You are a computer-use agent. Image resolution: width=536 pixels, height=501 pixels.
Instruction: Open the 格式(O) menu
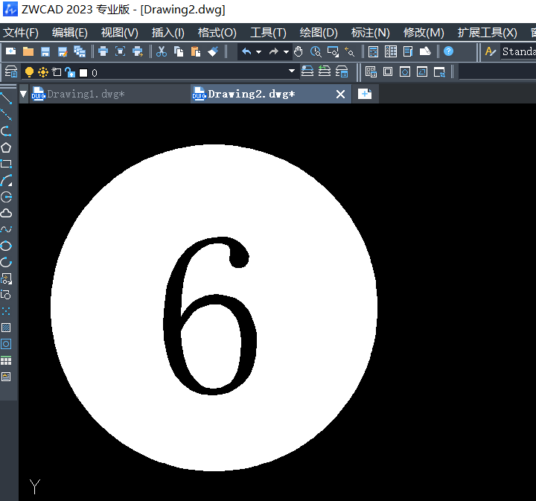217,33
